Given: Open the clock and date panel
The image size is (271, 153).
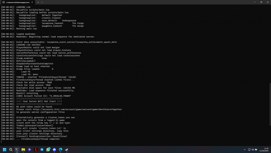Looking at the screenshot, I should 265,149.
